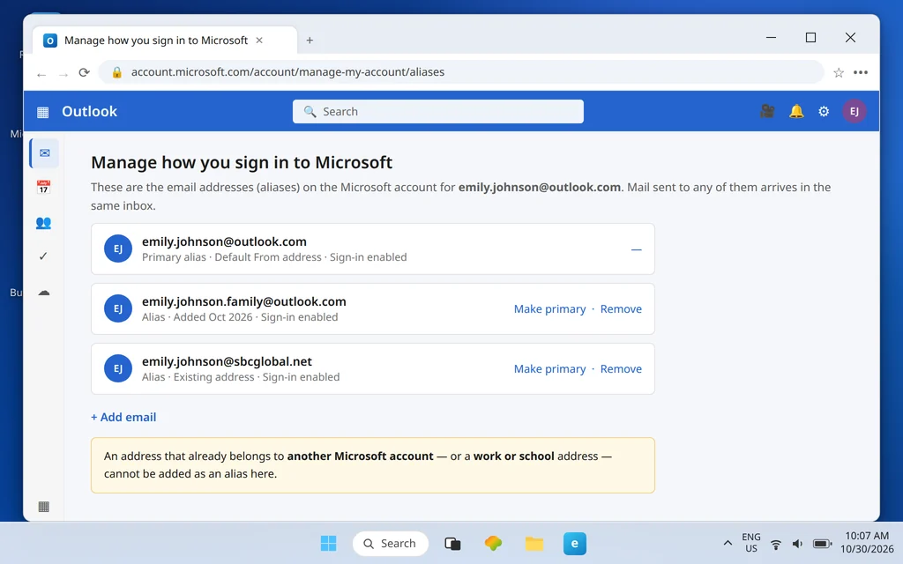Open the To Do checkmark icon
This screenshot has width=903, height=564.
pos(43,256)
